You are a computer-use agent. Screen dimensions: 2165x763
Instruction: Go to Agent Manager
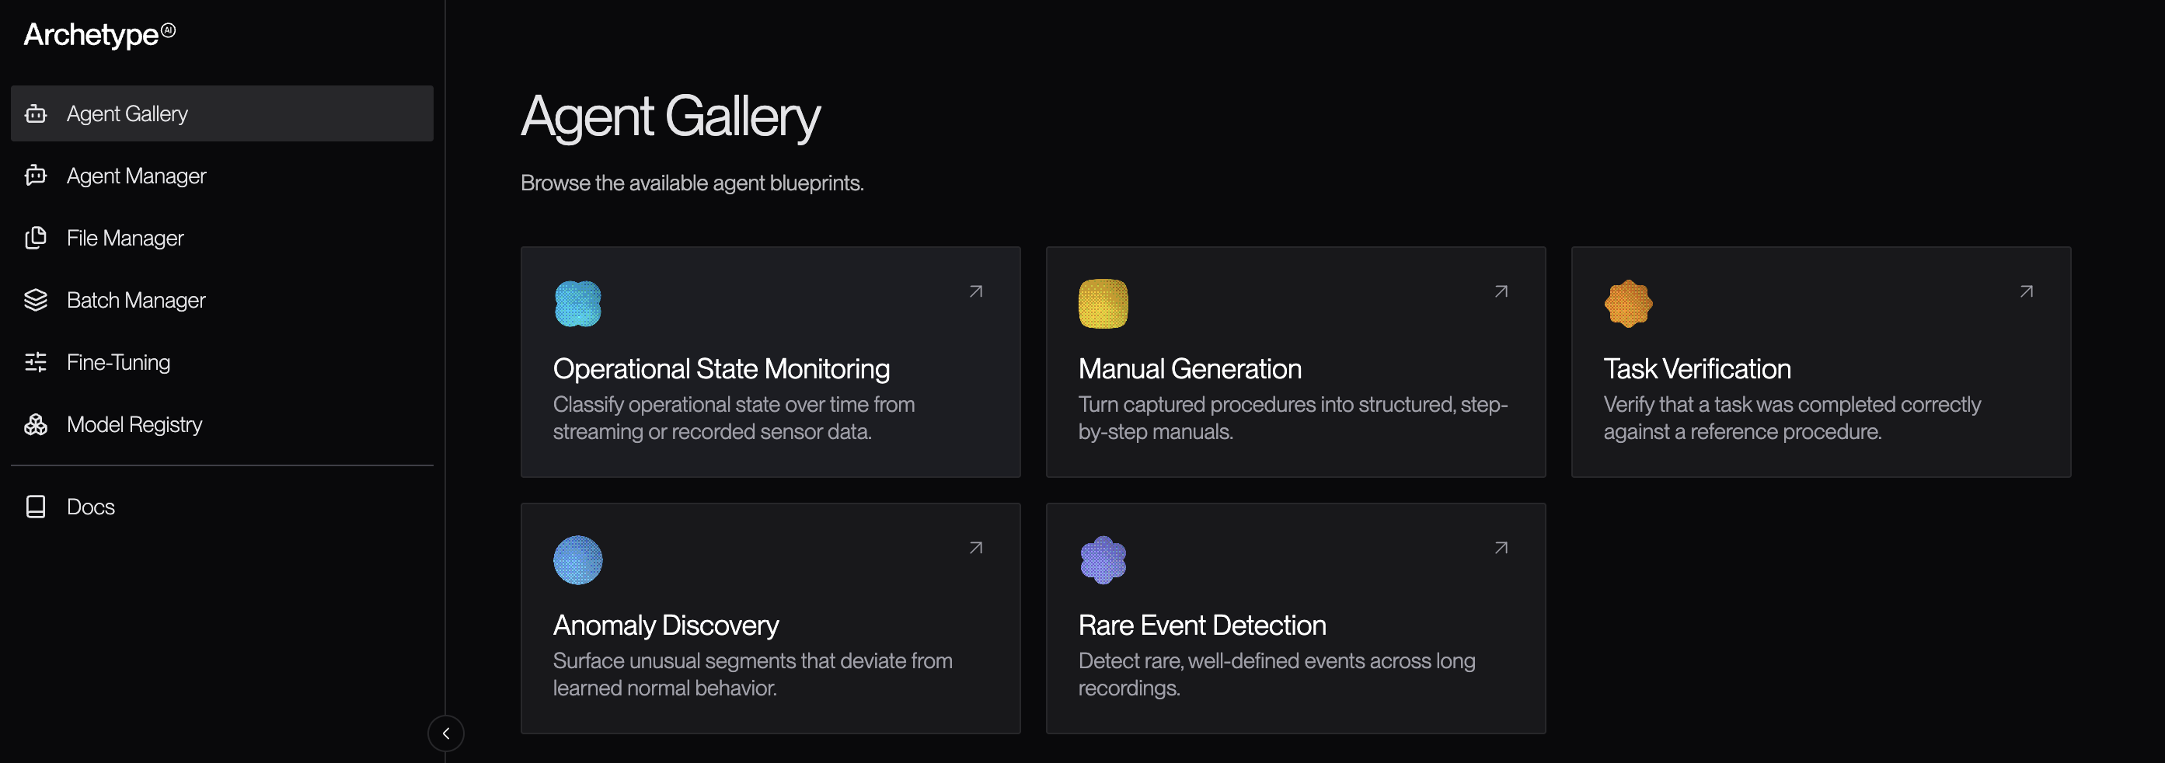tap(222, 176)
